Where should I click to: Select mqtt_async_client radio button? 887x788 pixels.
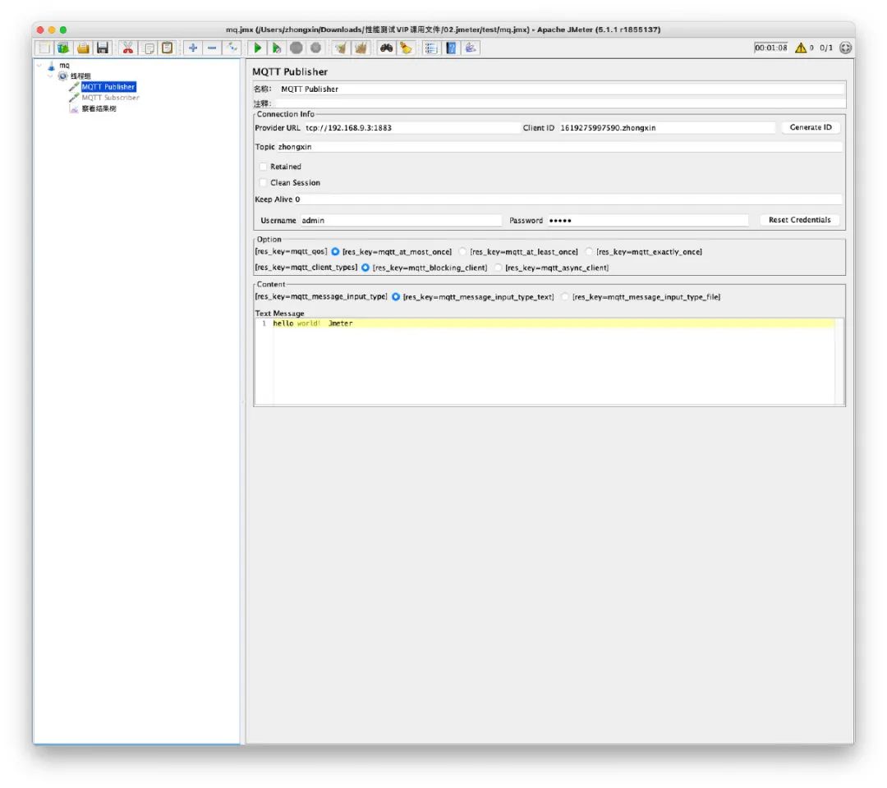tap(499, 268)
